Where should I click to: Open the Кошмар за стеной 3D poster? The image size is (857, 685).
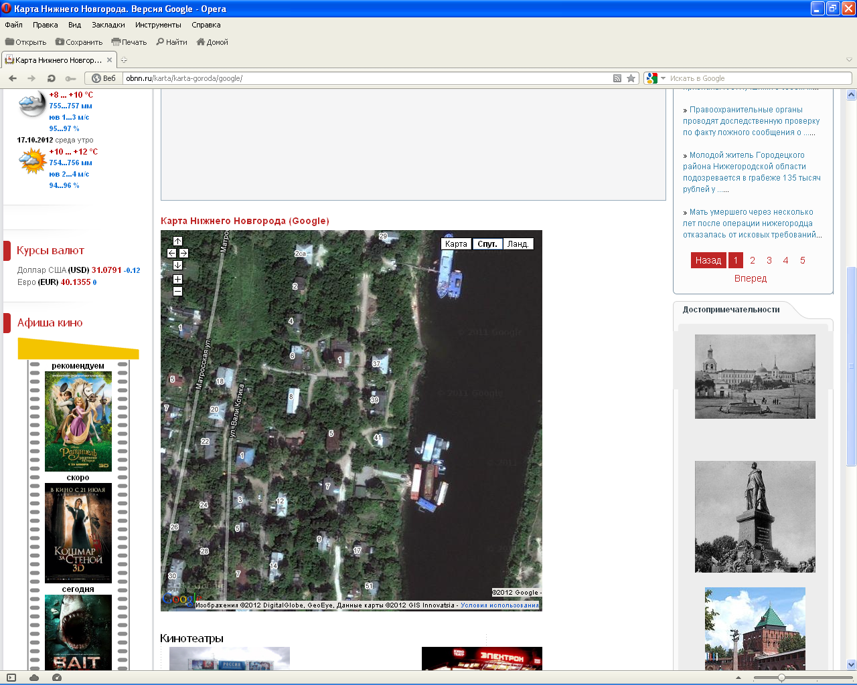(78, 533)
